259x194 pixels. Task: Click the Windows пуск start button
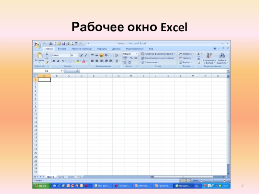(x=41, y=186)
